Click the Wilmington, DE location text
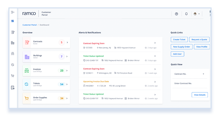 pyautogui.click(x=105, y=73)
